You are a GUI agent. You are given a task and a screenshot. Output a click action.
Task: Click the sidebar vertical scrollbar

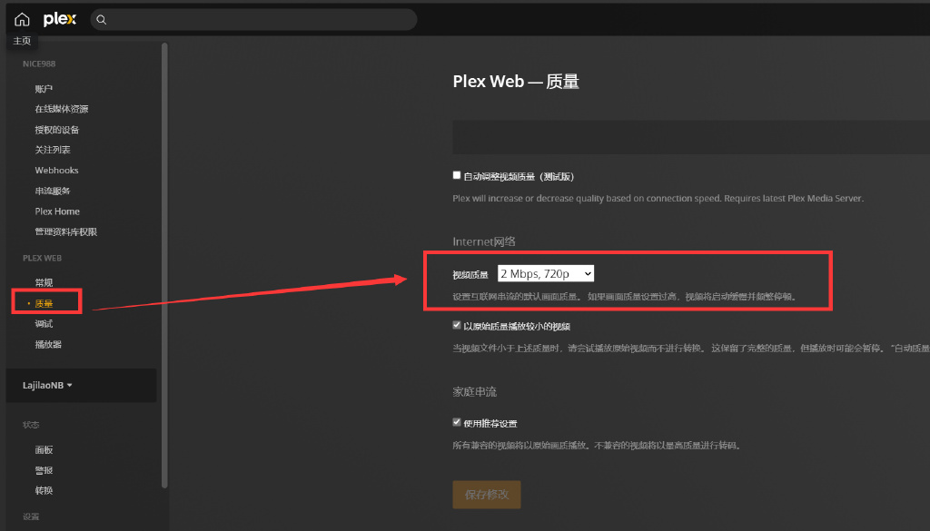pos(165,265)
